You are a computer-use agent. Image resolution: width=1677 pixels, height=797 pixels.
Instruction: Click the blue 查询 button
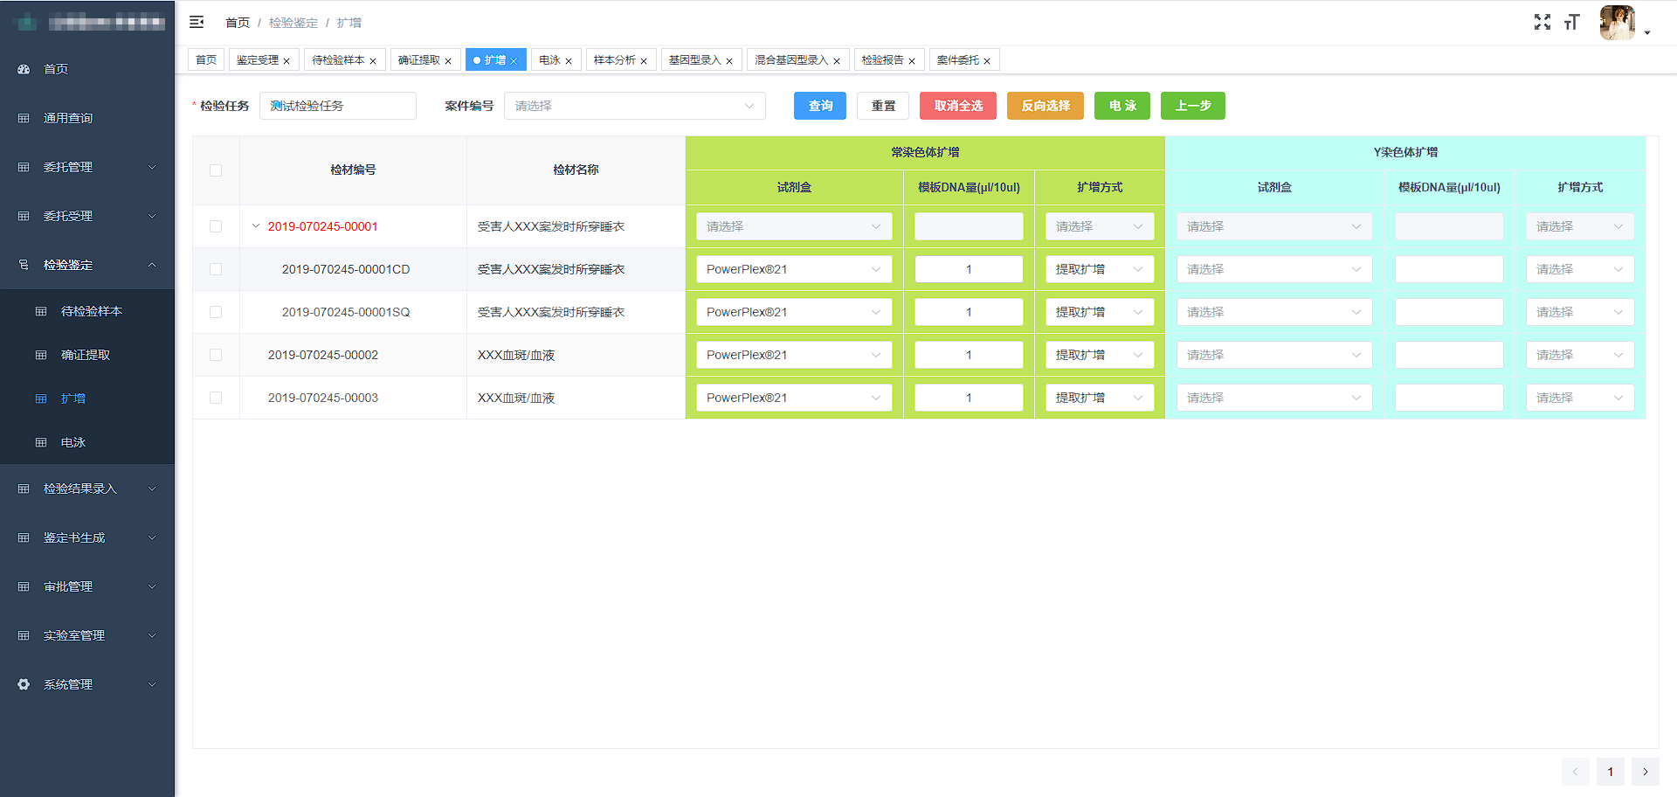pyautogui.click(x=819, y=106)
